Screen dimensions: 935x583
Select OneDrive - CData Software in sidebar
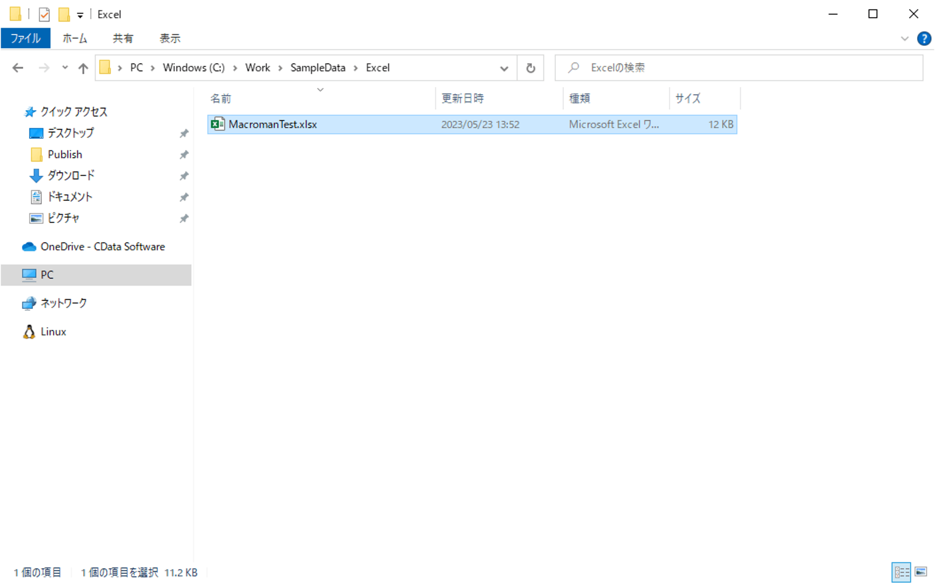click(x=102, y=247)
